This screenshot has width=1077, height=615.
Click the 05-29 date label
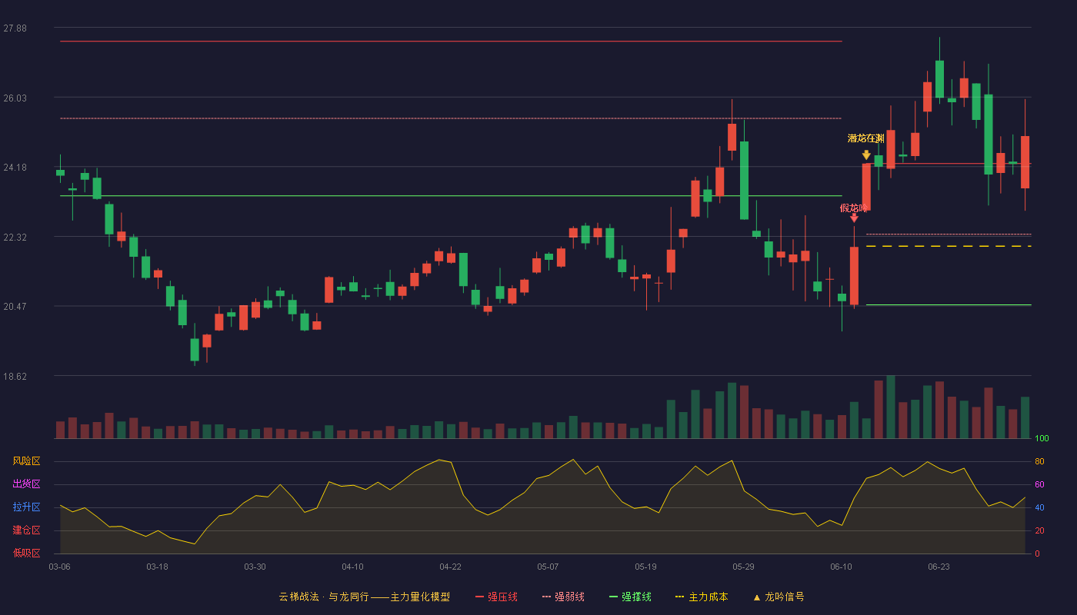coord(743,567)
